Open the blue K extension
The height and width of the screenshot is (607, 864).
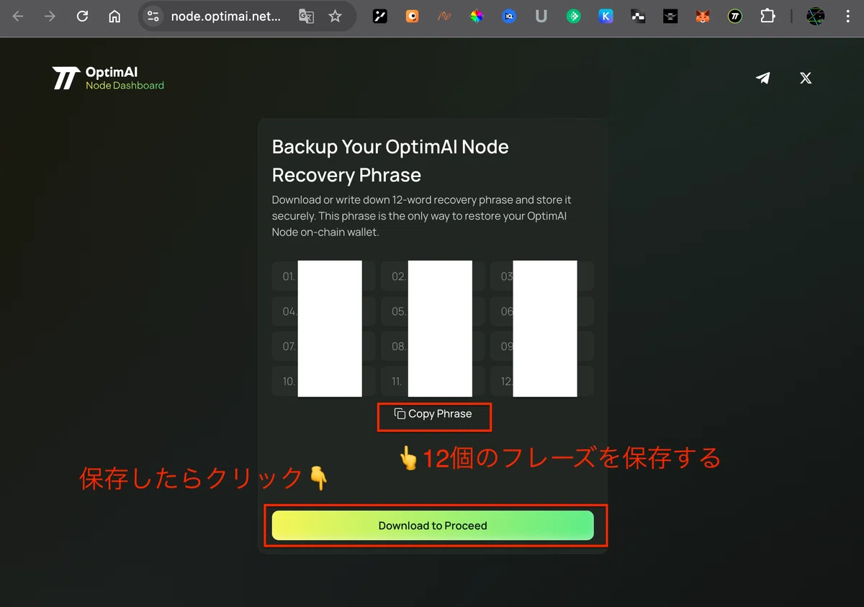pos(606,16)
